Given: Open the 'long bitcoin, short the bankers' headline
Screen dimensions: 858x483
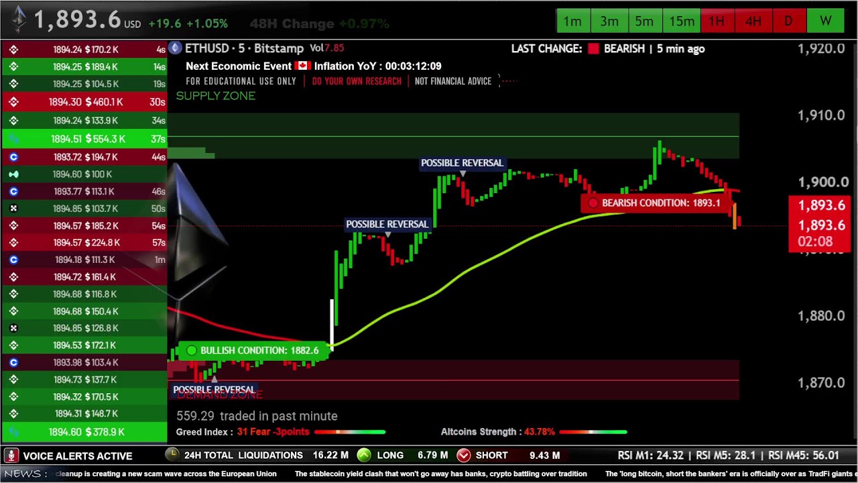Looking at the screenshot, I should [x=731, y=474].
